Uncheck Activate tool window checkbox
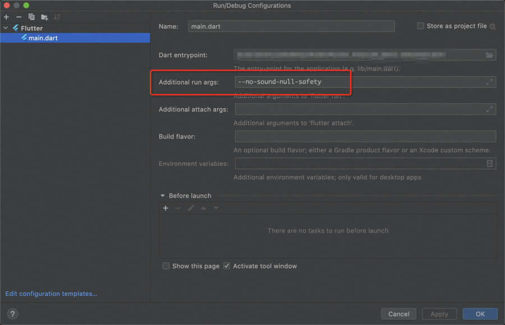 pos(227,266)
